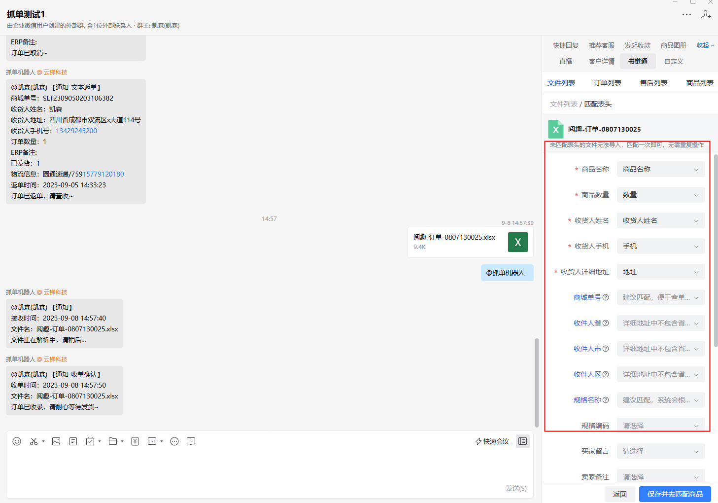Image resolution: width=718 pixels, height=503 pixels.
Task: Show help for 商城单号 field
Action: click(x=606, y=297)
